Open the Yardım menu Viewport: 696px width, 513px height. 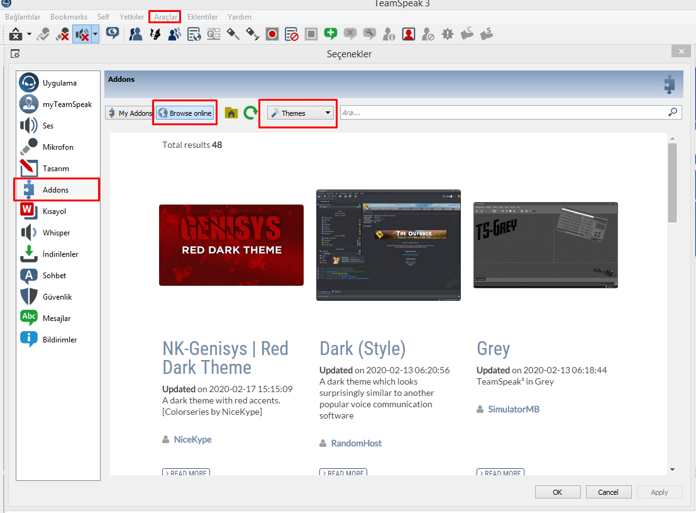tap(240, 17)
